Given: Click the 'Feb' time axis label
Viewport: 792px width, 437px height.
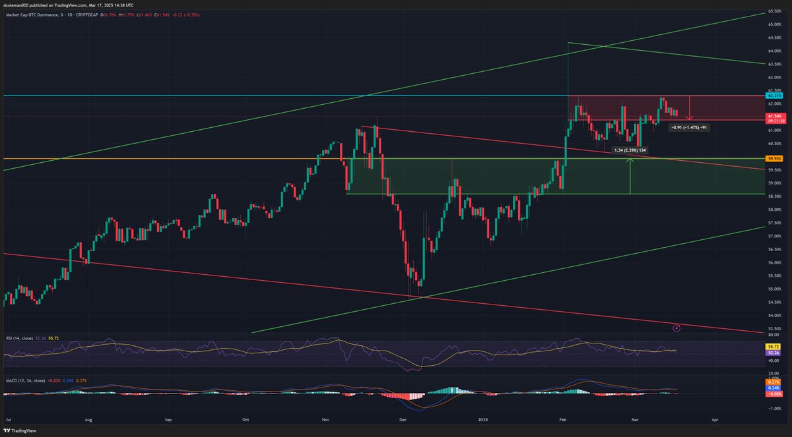Looking at the screenshot, I should click(563, 419).
